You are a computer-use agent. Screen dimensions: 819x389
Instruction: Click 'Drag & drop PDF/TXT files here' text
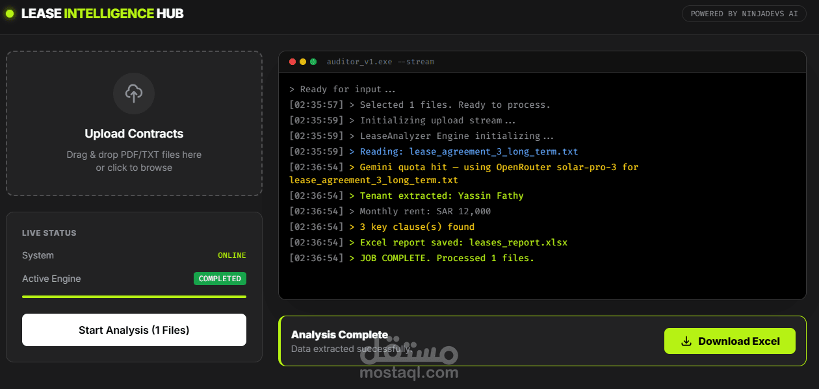click(x=134, y=155)
